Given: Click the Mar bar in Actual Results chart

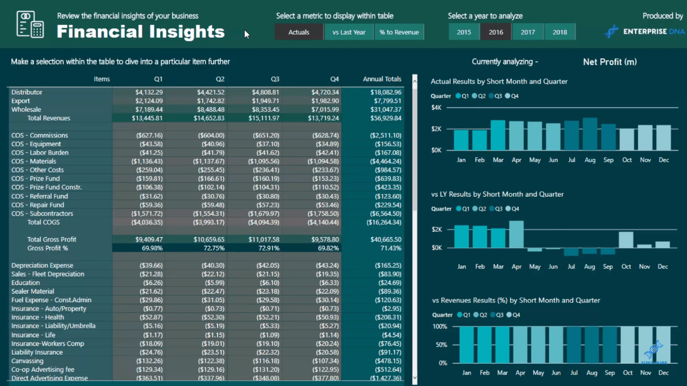Looking at the screenshot, I should tap(498, 135).
